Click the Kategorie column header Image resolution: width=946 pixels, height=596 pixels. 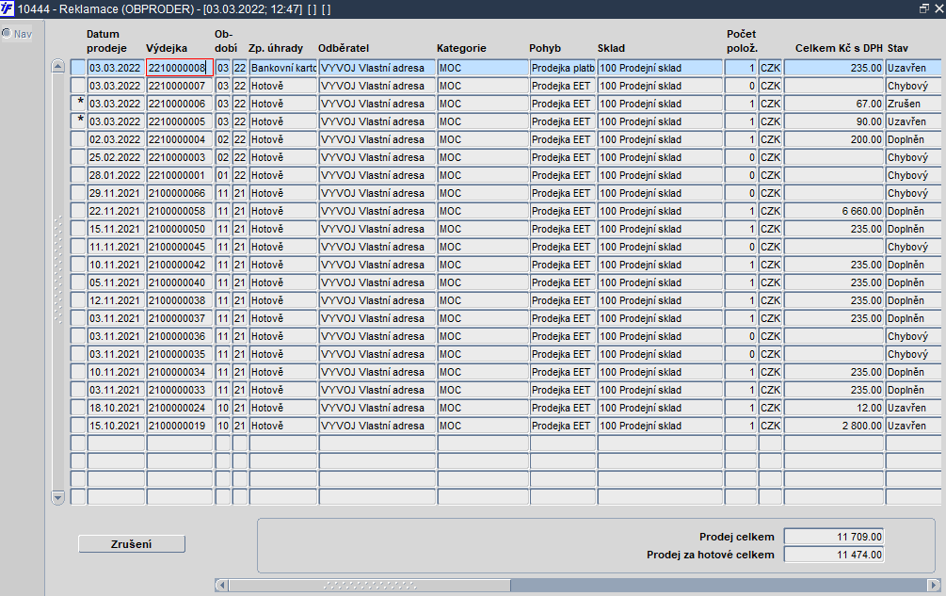pos(461,48)
